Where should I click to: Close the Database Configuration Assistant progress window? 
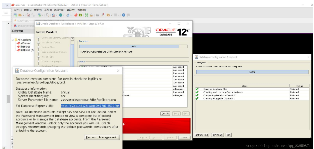[308, 57]
